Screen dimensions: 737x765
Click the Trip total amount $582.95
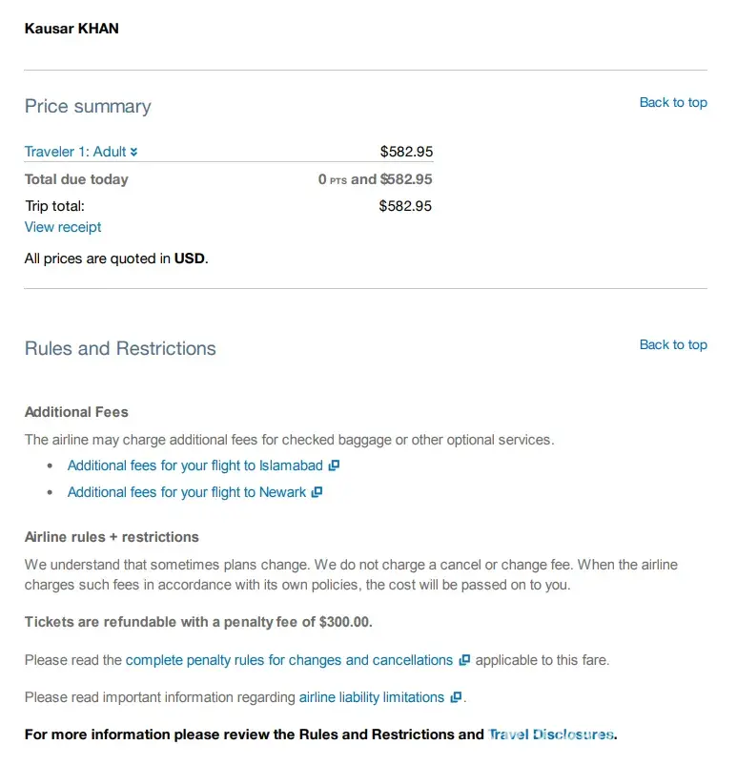point(405,205)
